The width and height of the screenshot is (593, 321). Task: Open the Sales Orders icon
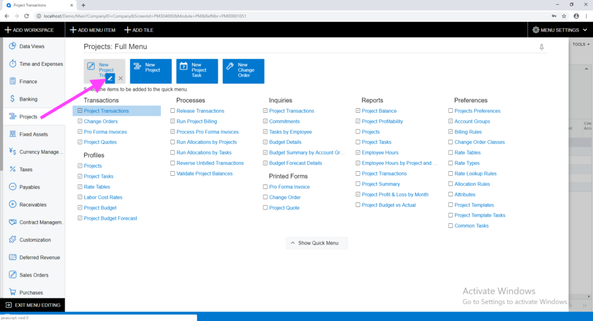(x=13, y=275)
